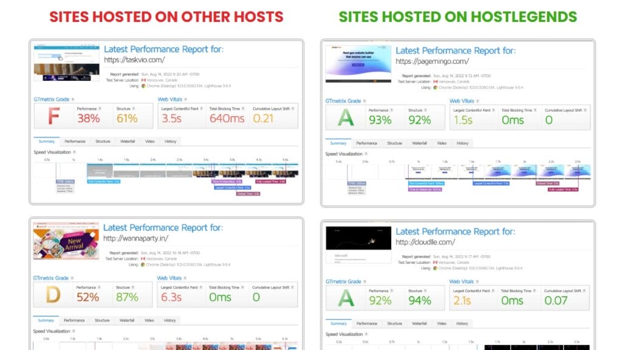Open the Video tab in cloudlle.com report
Image resolution: width=622 pixels, height=350 pixels.
[442, 324]
